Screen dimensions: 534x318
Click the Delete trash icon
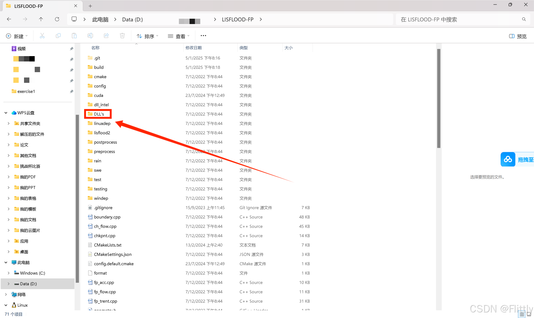tap(122, 36)
